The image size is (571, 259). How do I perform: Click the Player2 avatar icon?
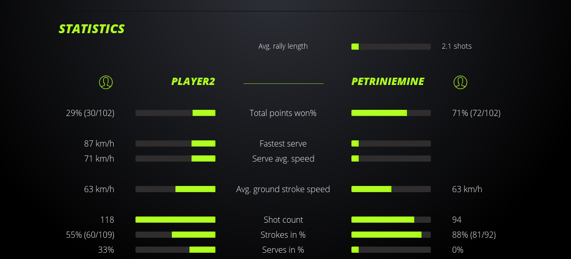(x=106, y=82)
